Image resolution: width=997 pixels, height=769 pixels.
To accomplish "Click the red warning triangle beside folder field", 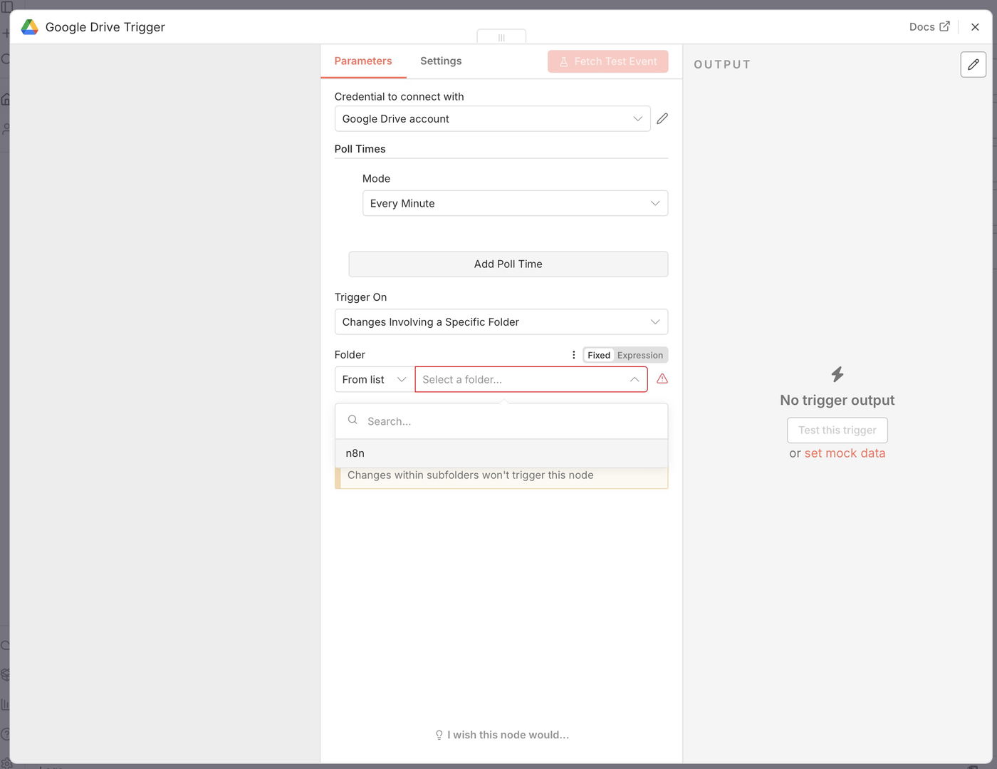I will tap(662, 378).
